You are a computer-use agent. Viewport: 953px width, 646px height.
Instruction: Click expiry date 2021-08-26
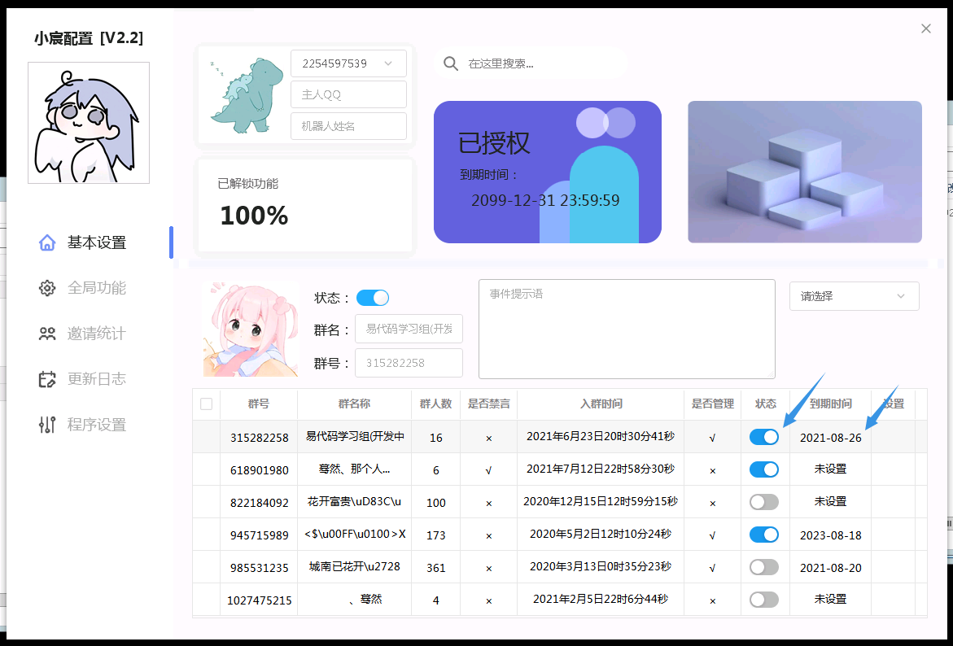point(830,438)
